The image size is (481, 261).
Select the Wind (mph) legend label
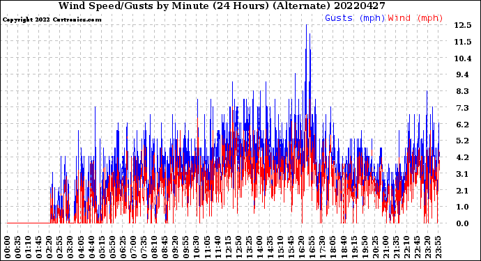click(415, 18)
